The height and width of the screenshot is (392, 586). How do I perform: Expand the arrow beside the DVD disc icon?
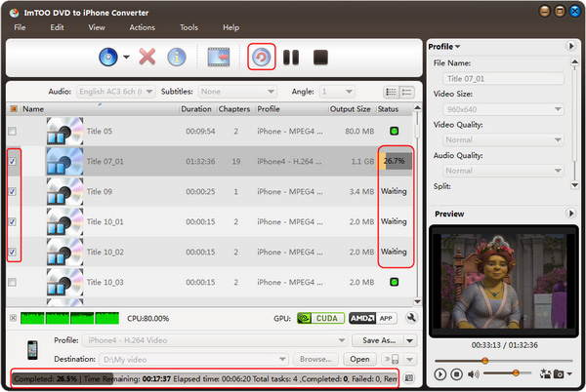point(126,58)
